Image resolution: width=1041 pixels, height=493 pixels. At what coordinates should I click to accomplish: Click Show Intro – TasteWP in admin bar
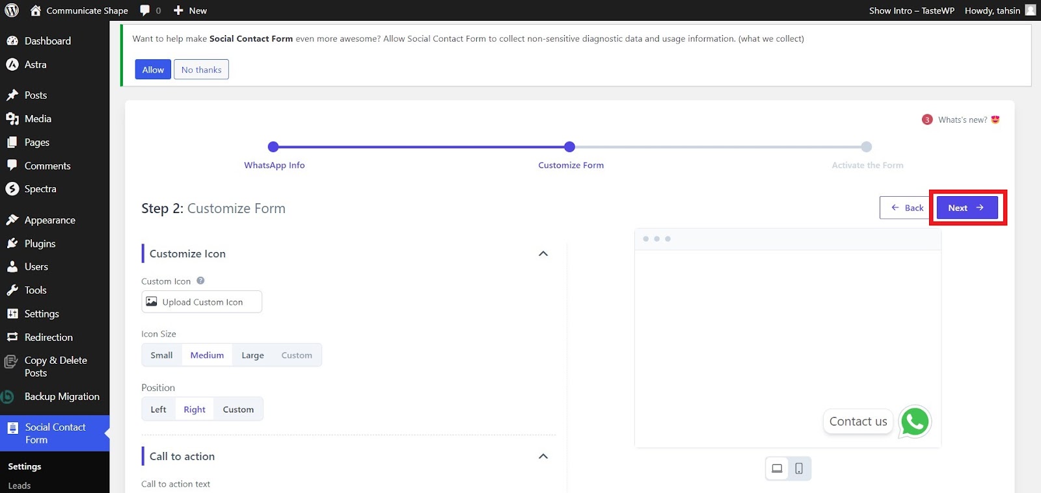tap(912, 10)
